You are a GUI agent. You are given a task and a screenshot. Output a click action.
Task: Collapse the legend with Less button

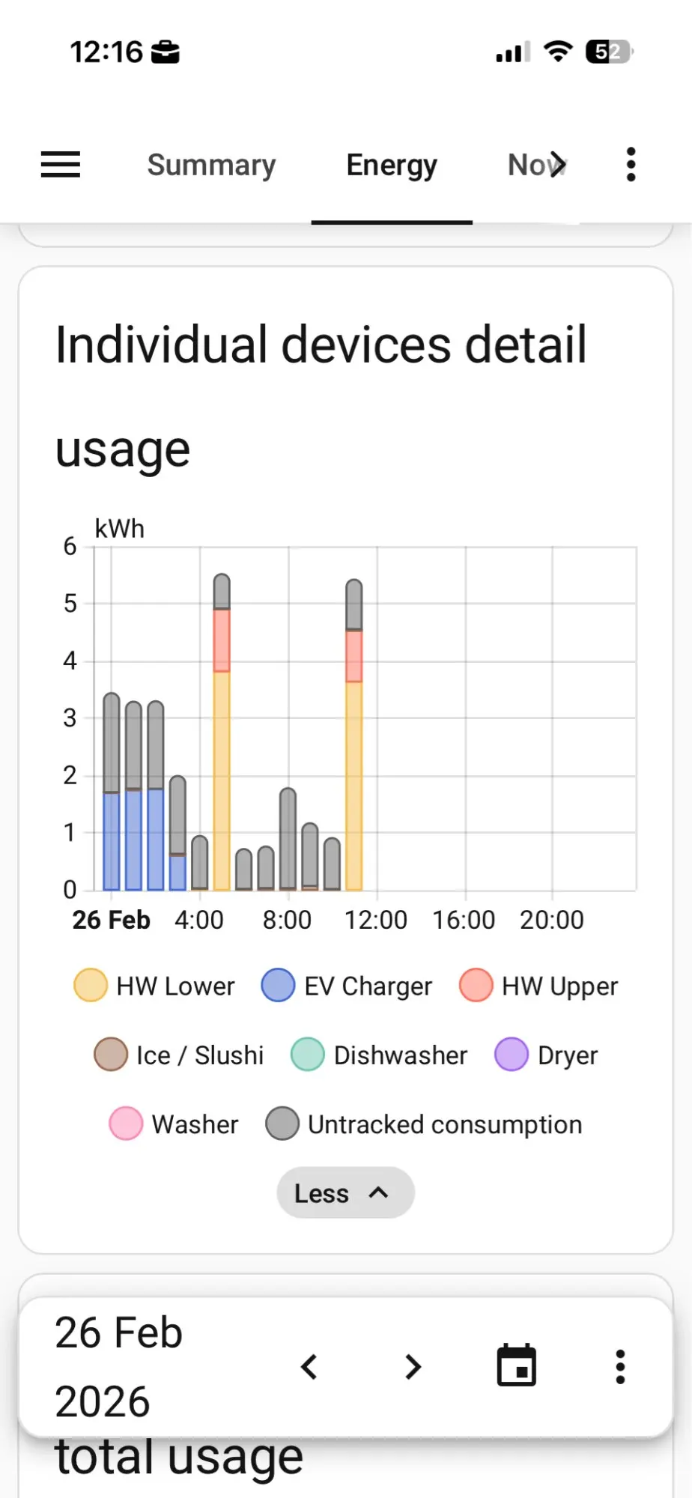click(x=345, y=1192)
